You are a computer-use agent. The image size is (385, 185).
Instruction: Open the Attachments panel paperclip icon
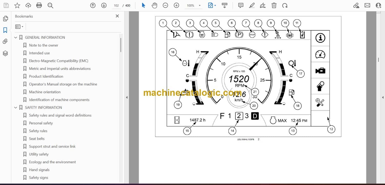click(x=5, y=41)
